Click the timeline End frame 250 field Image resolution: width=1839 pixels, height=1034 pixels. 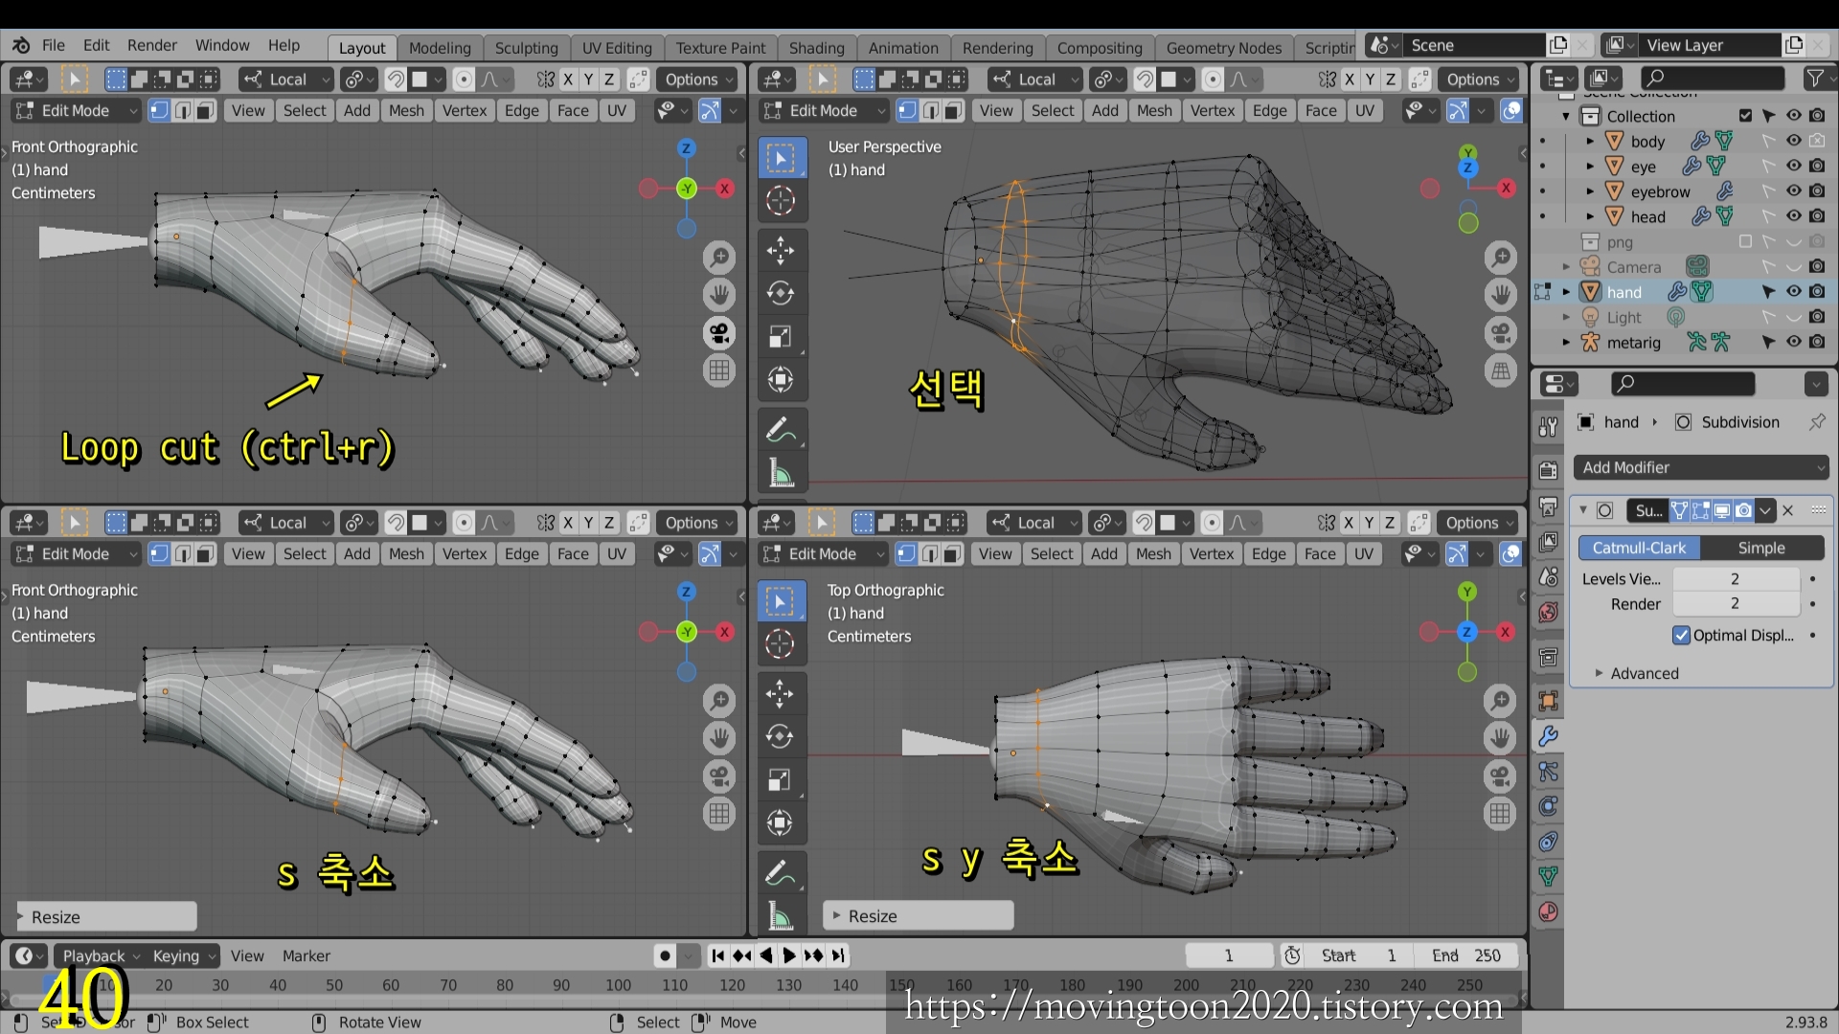point(1466,955)
